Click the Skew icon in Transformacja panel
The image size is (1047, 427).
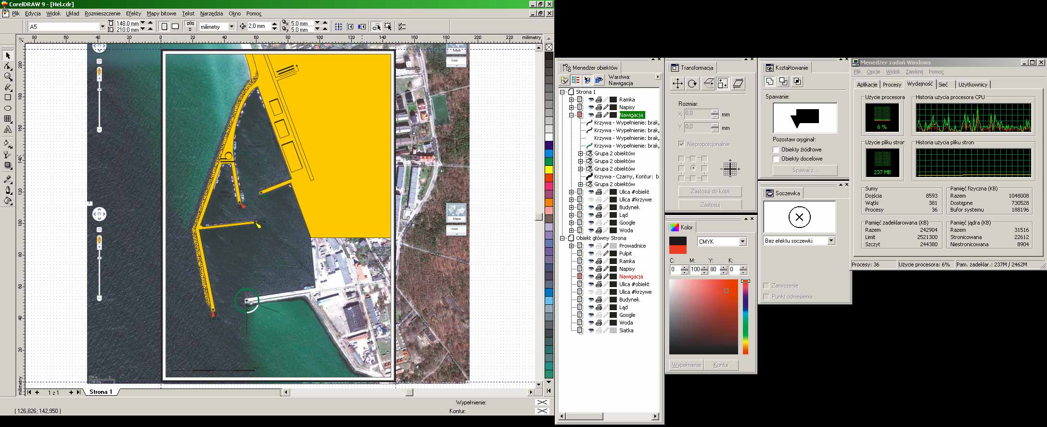[x=738, y=84]
